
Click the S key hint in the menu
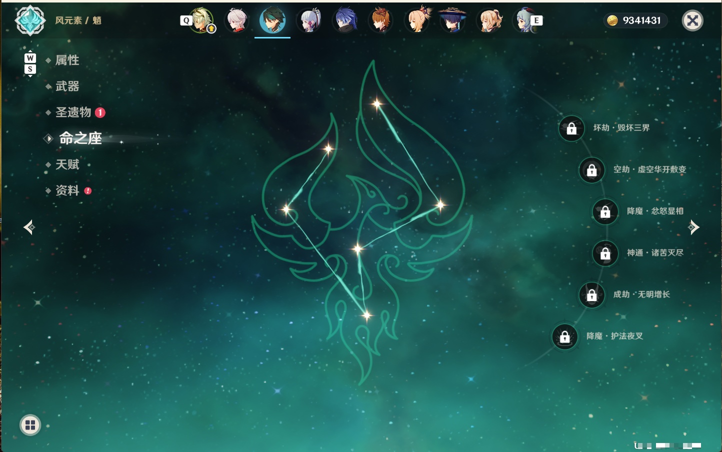[x=30, y=69]
